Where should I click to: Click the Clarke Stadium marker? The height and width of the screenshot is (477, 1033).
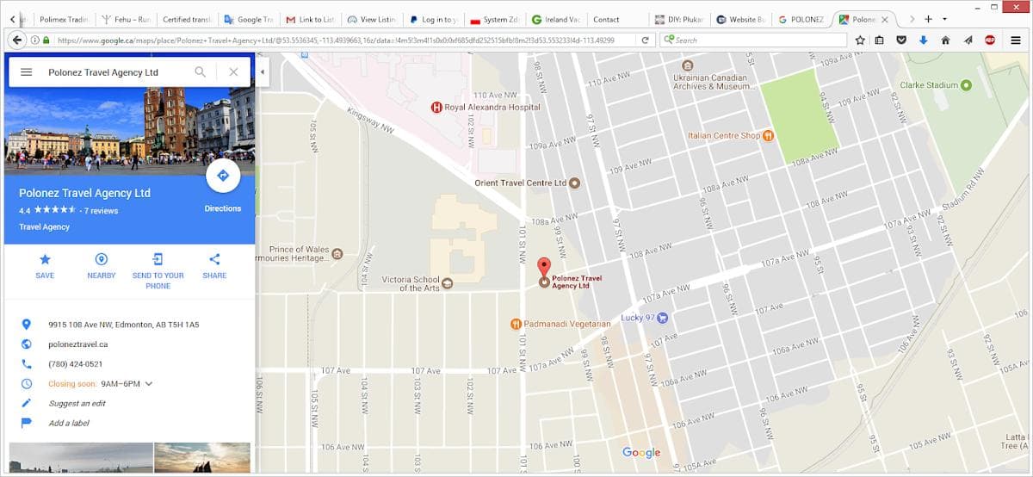[966, 85]
